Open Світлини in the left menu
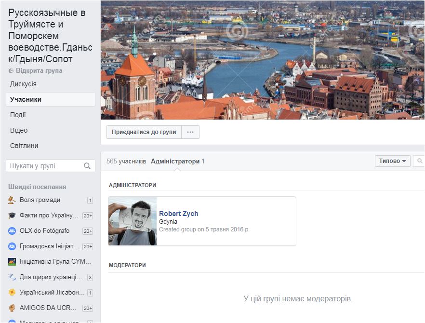 24,146
